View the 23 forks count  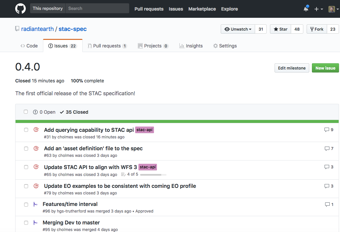click(x=333, y=29)
